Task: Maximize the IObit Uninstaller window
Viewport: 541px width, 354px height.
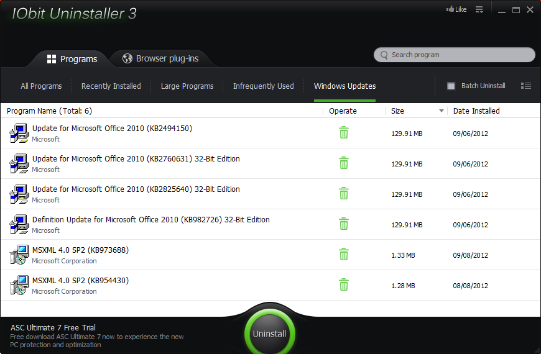Action: click(516, 10)
